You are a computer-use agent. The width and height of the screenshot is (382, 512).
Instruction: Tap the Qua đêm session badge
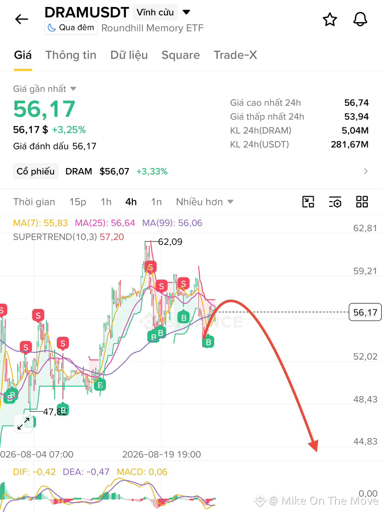click(x=71, y=28)
